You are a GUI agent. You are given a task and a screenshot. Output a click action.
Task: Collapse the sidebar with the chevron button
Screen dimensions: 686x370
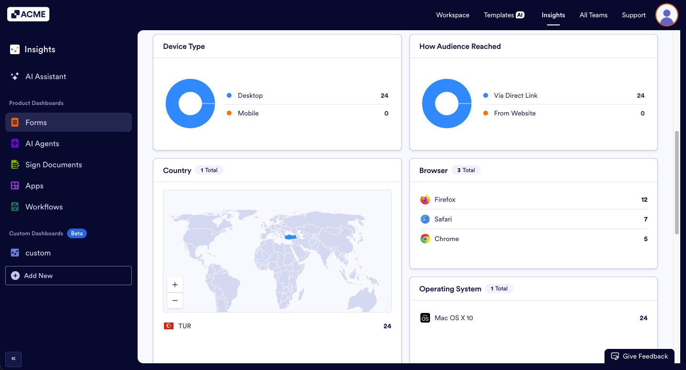pos(13,359)
